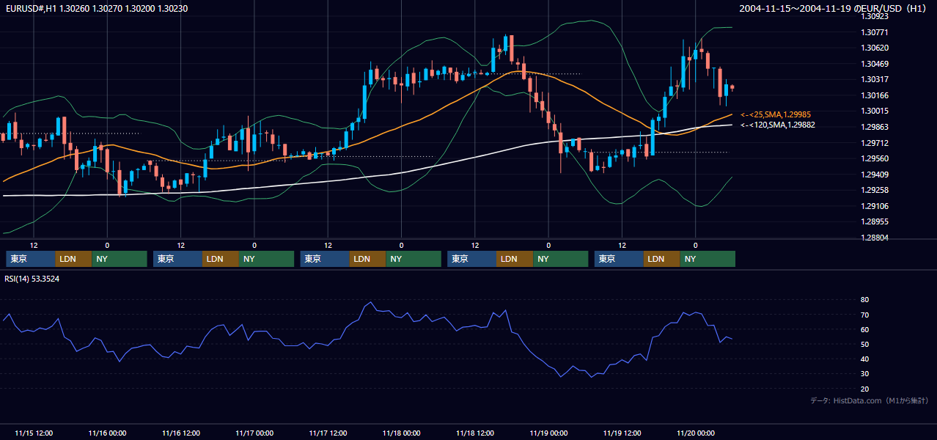Click price axis label 1.29863
This screenshot has height=440, width=937.
pos(876,127)
